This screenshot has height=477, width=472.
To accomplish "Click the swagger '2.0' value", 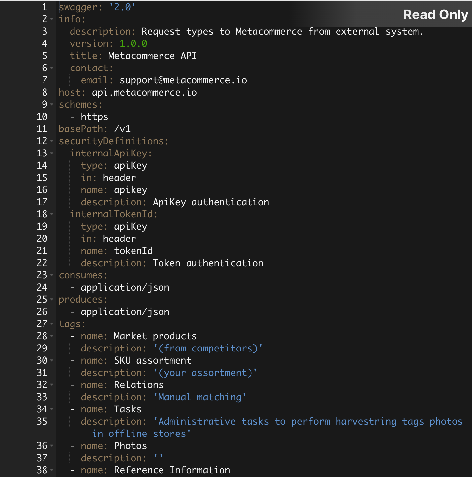I will 122,7.
